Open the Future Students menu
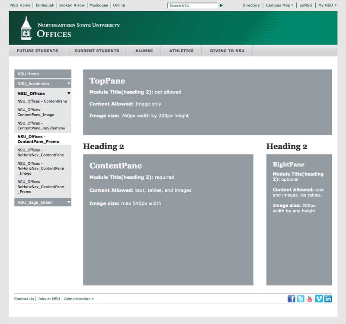This screenshot has height=324, width=346. point(38,51)
